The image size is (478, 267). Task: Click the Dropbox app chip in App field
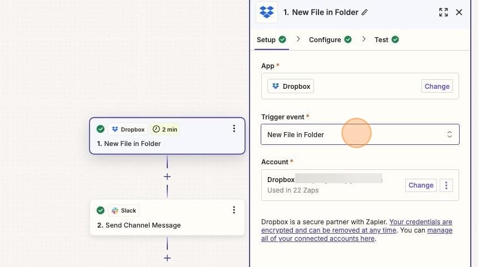point(291,86)
